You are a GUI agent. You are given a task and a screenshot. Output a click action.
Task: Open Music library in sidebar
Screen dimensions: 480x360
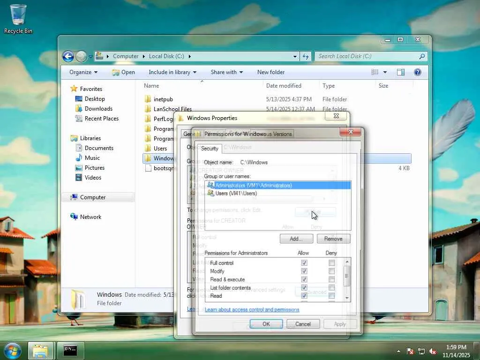(88, 158)
